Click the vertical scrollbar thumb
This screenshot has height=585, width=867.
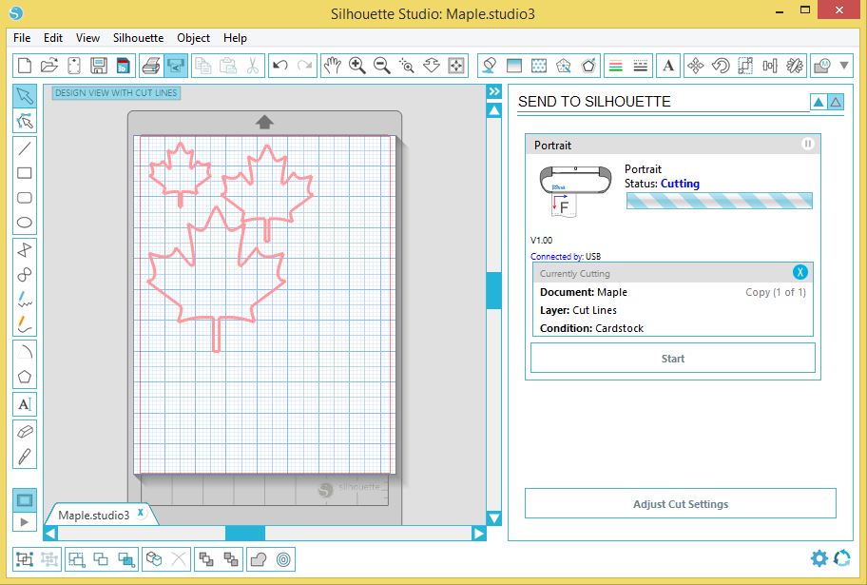[493, 290]
